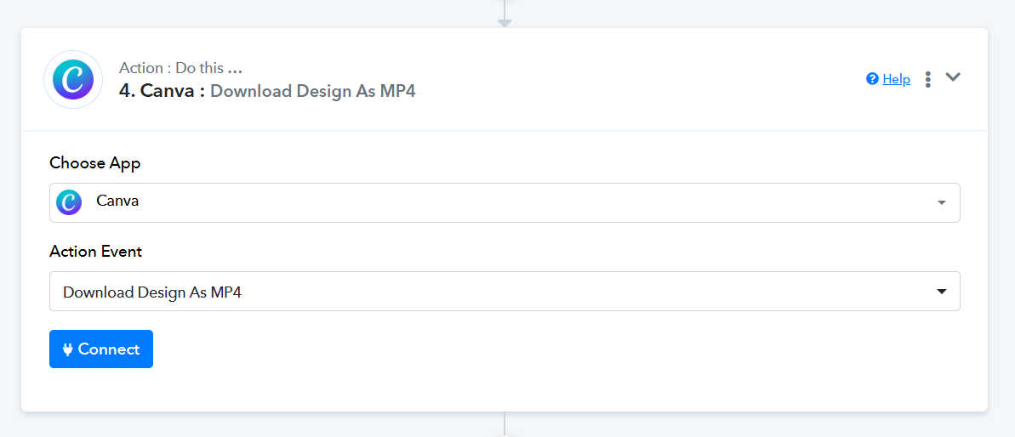Image resolution: width=1015 pixels, height=437 pixels.
Task: Click the Connect button label
Action: 109,349
